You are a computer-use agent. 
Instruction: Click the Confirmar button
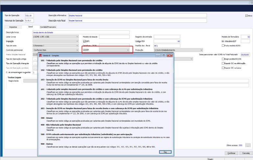click(x=231, y=153)
